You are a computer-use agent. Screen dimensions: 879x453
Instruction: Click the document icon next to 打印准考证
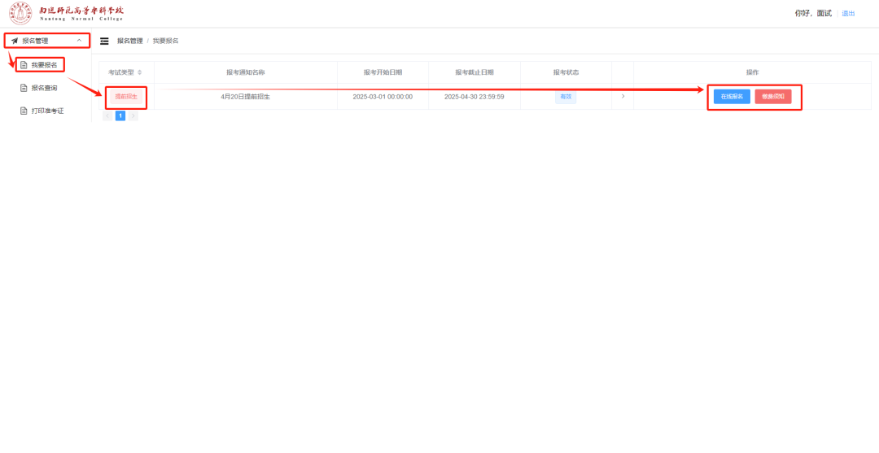(x=24, y=111)
